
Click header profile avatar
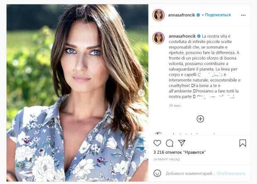[158, 15]
